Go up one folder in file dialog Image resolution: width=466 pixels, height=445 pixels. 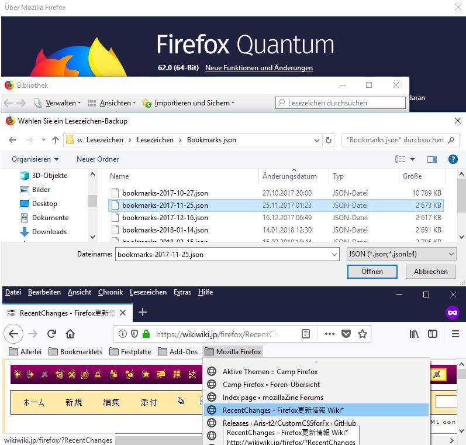tap(56, 140)
